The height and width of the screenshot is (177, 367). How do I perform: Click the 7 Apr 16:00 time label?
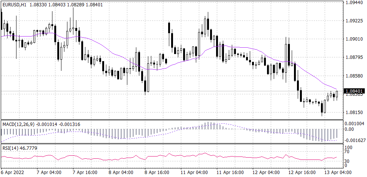[85, 173]
